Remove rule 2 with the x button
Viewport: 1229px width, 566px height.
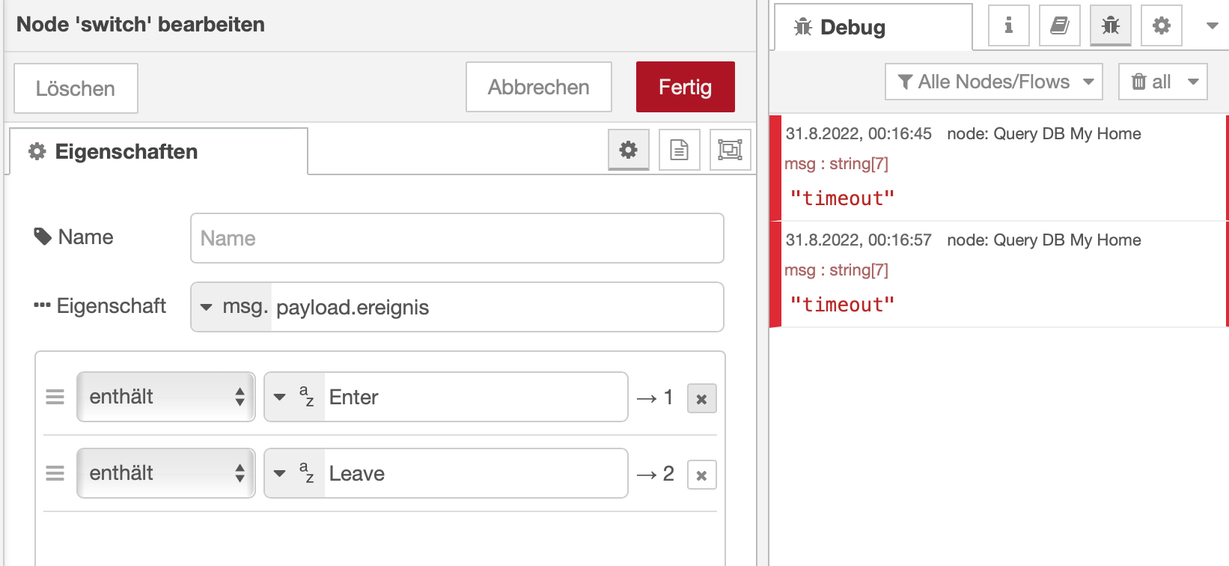pos(702,475)
